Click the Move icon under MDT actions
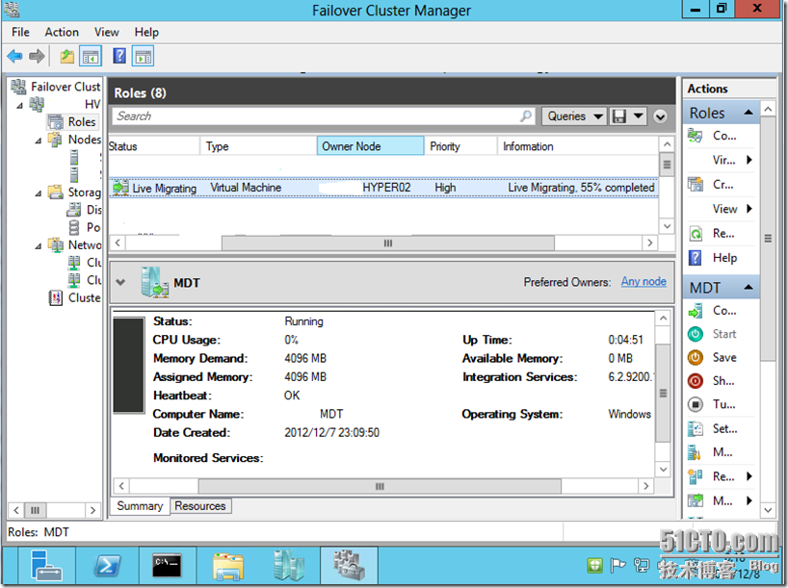788x588 pixels. point(695,500)
